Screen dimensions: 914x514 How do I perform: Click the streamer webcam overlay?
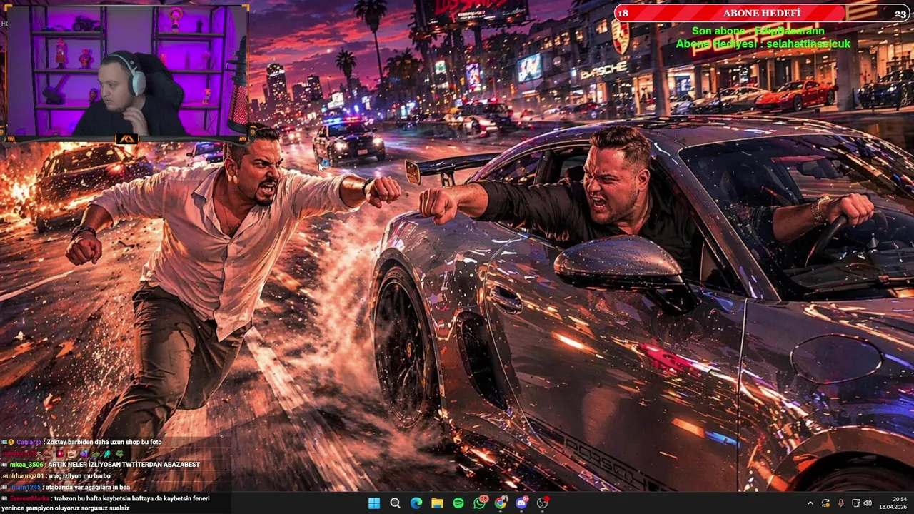[126, 71]
